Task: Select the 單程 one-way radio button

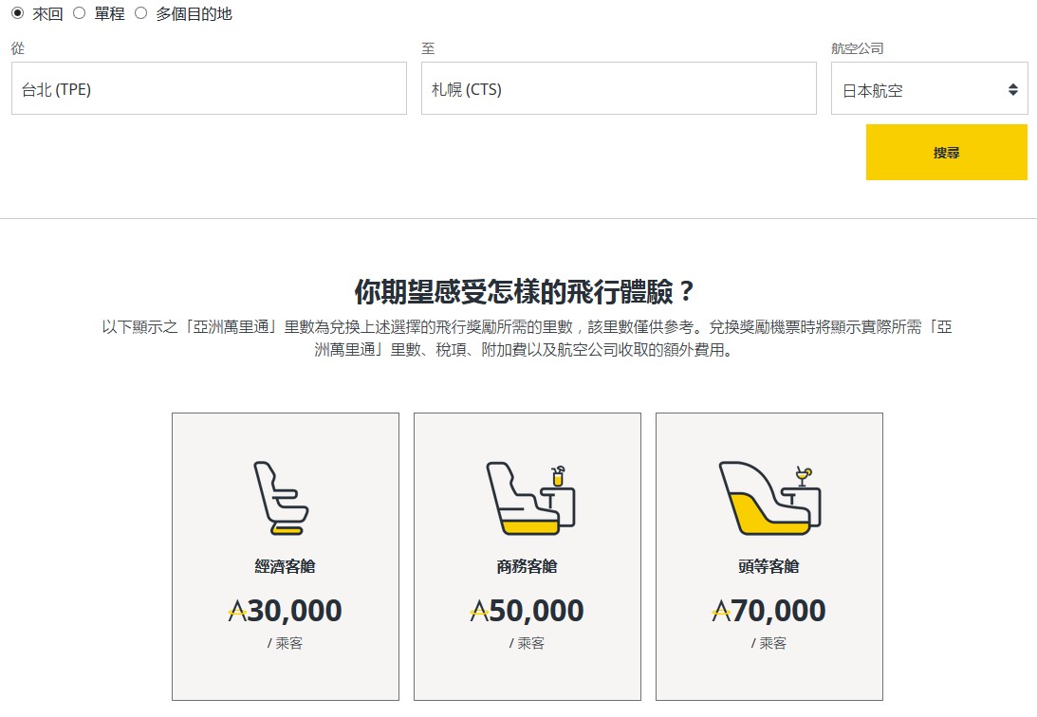Action: point(80,13)
